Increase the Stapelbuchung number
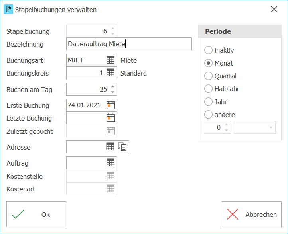The height and width of the screenshot is (234, 288). (113, 28)
